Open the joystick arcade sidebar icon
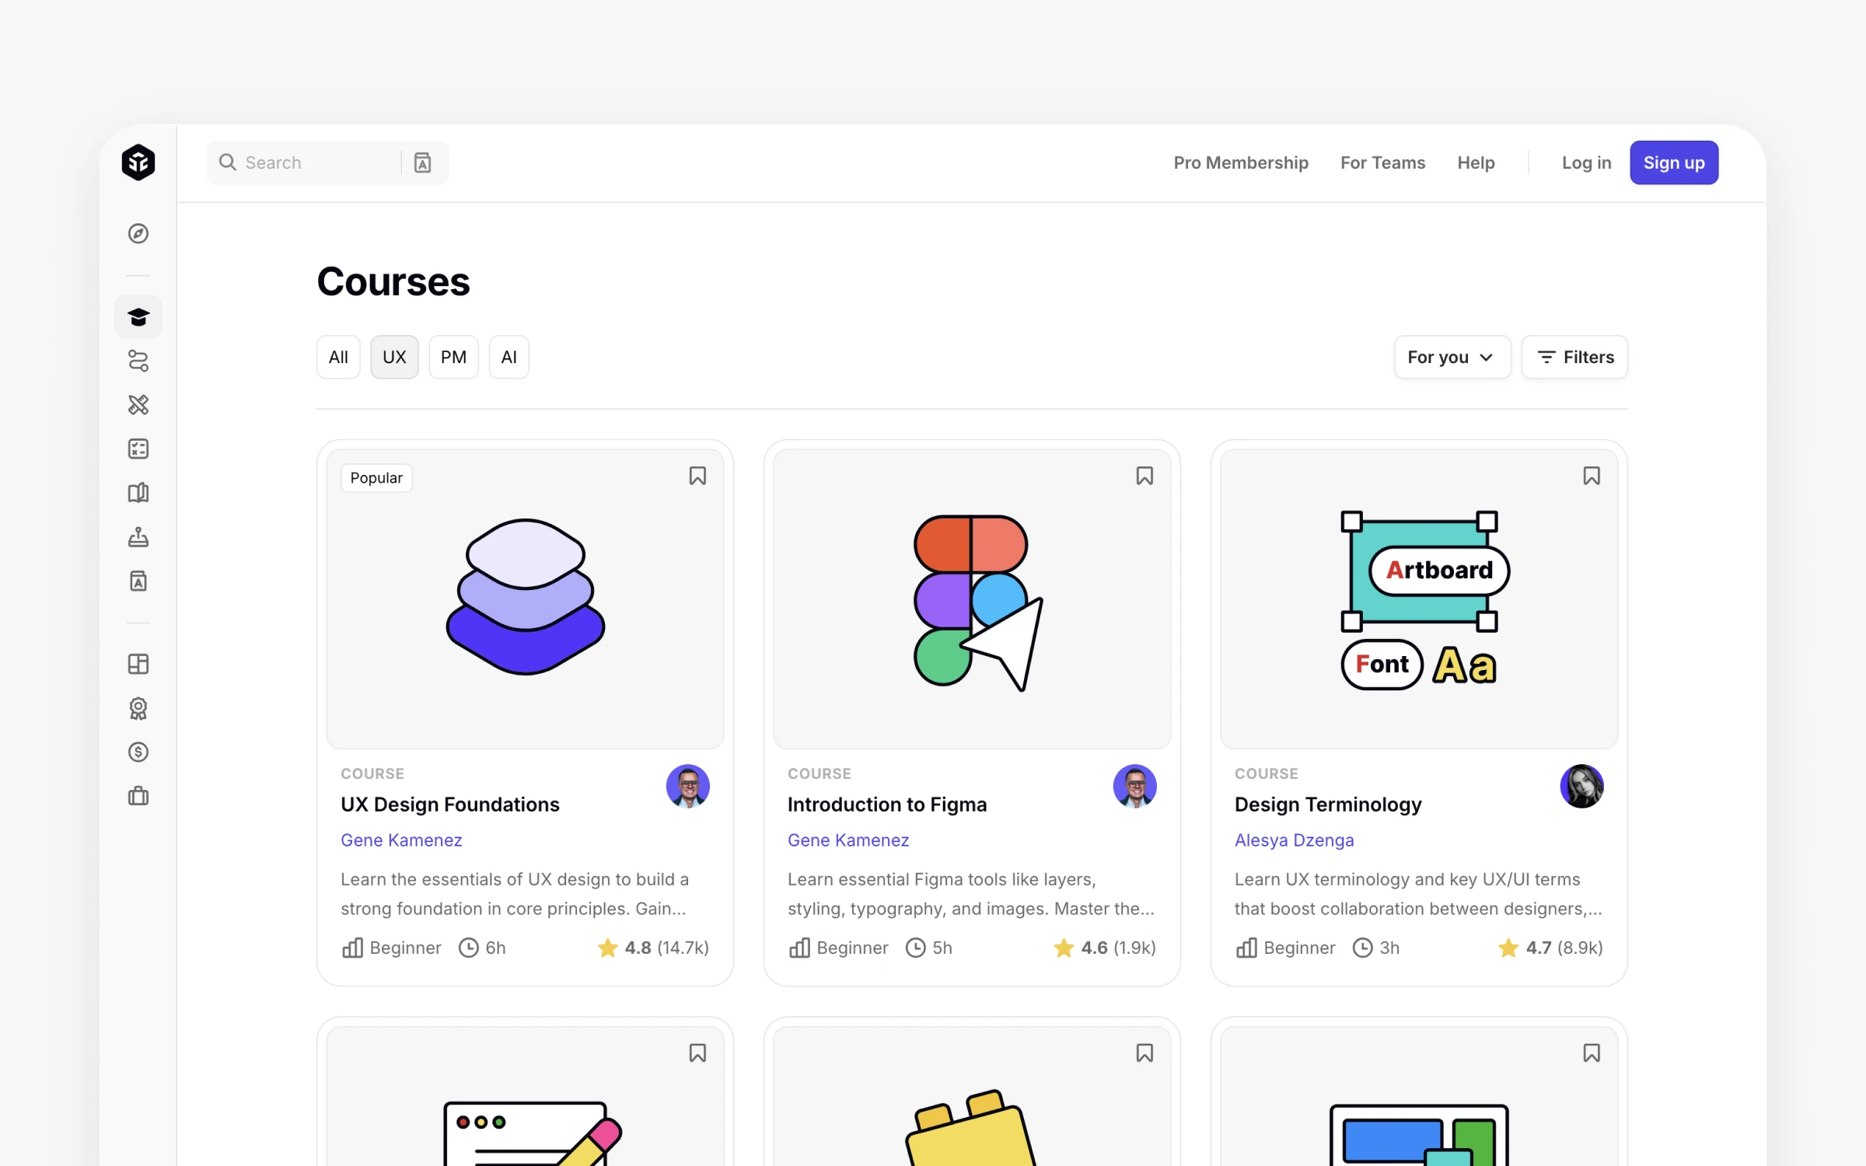The height and width of the screenshot is (1166, 1866). 138,537
